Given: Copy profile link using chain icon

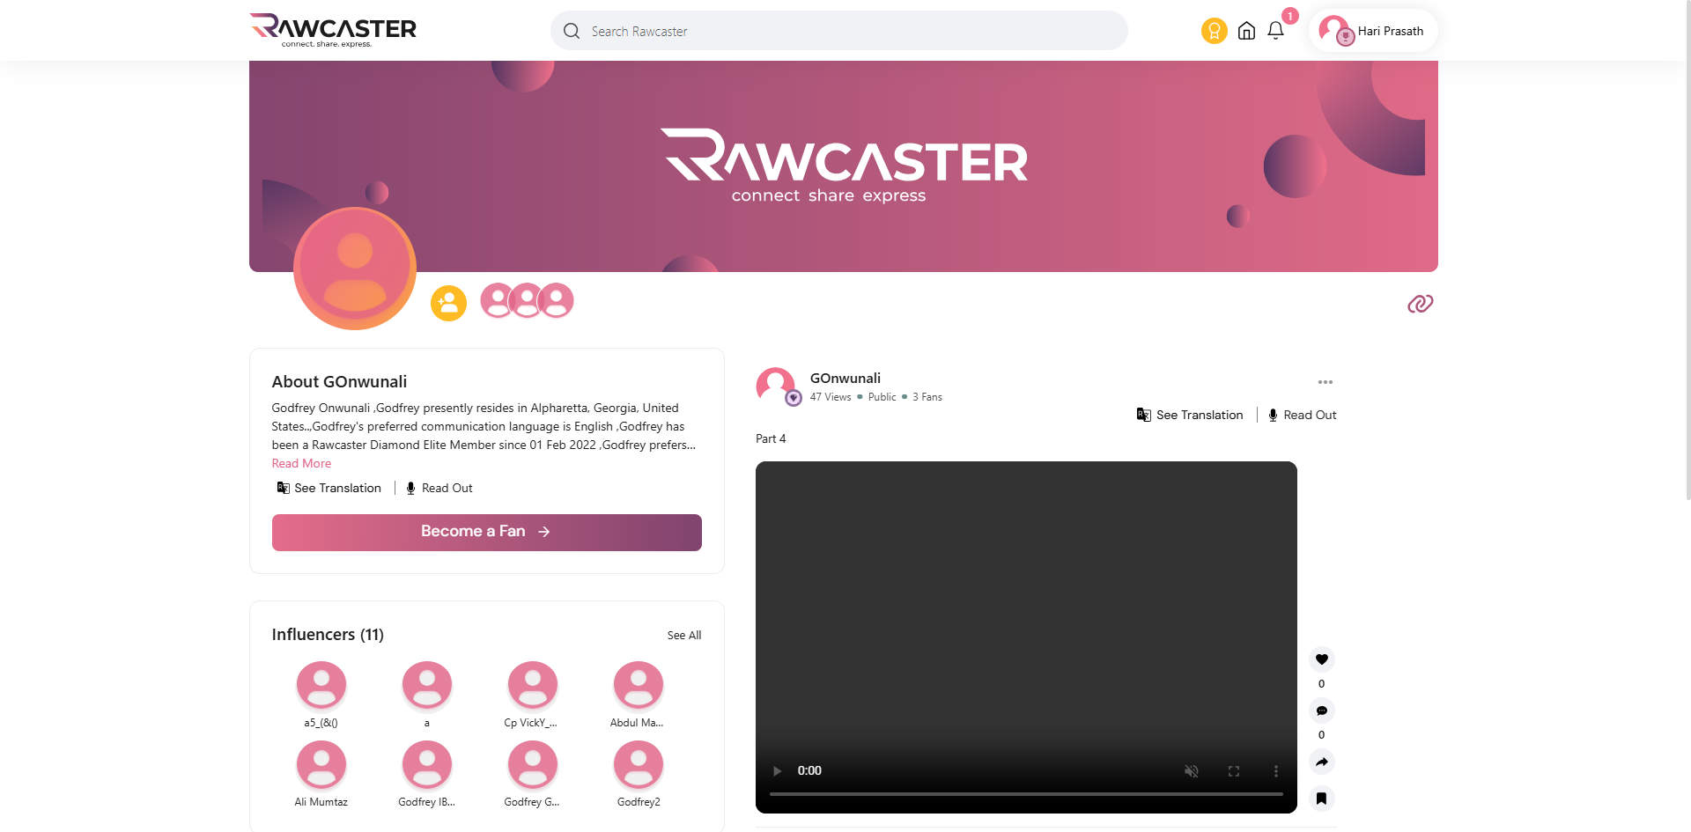Looking at the screenshot, I should click(1420, 304).
